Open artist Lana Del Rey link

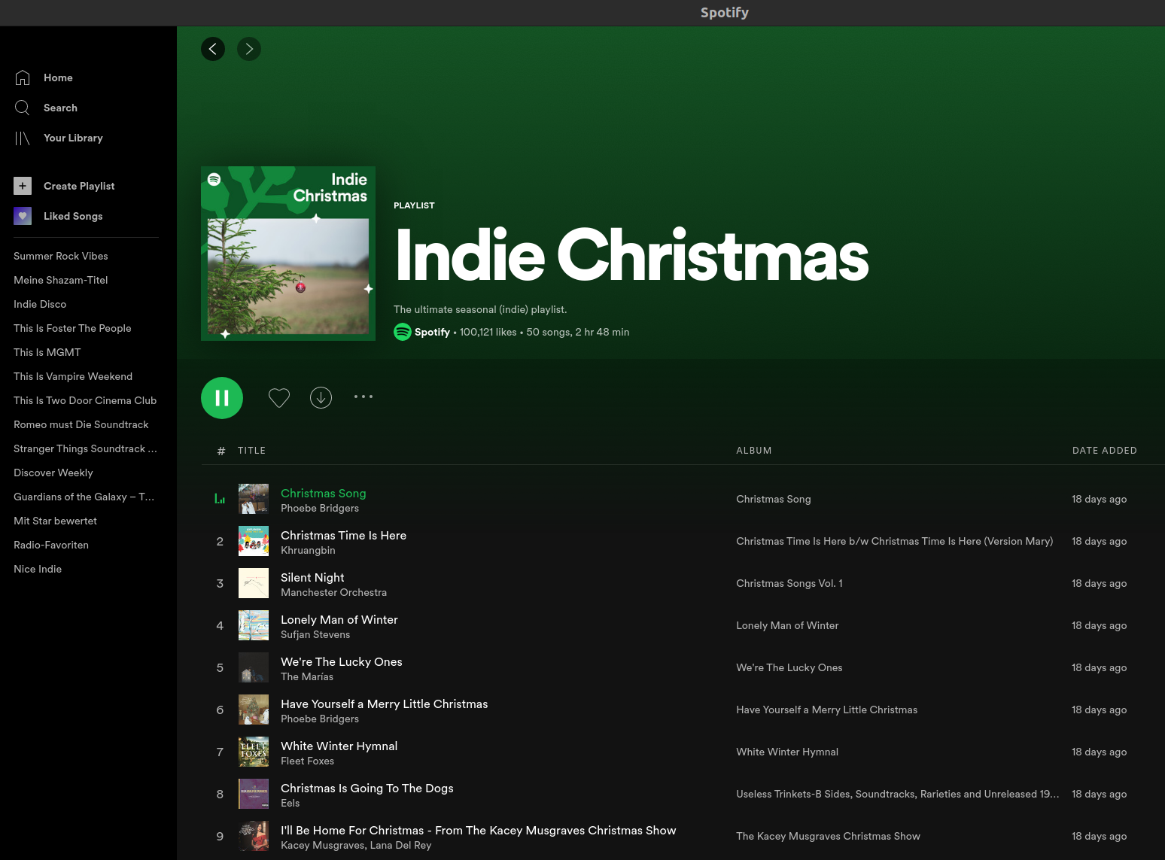[400, 845]
